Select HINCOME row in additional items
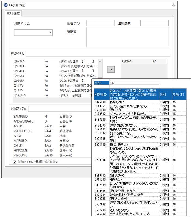 (52, 150)
